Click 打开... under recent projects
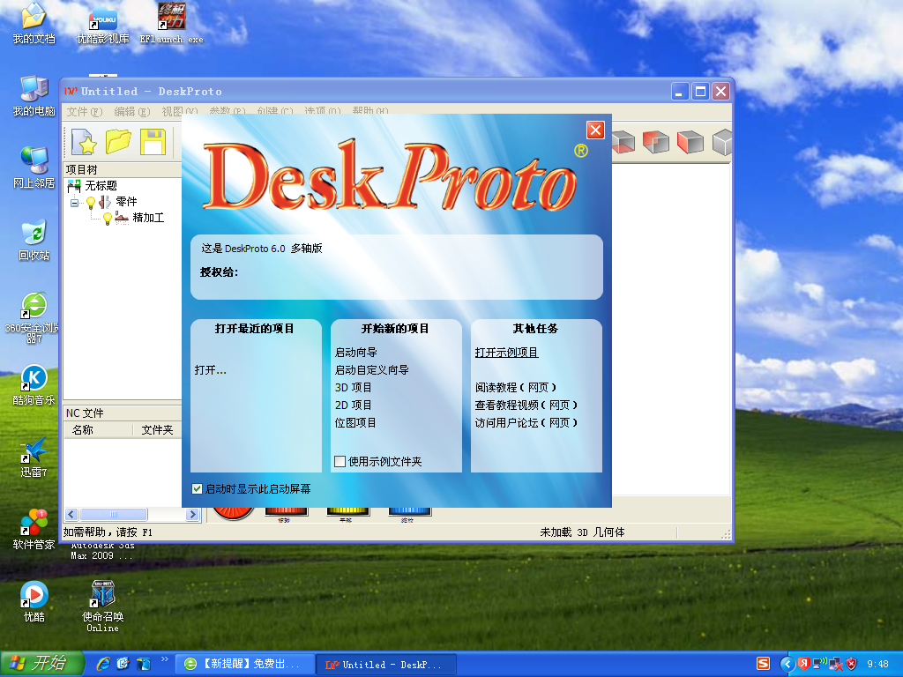Screen dimensions: 903x677 point(210,370)
